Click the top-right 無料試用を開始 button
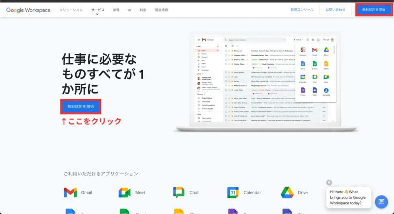This screenshot has width=394, height=214. [374, 10]
